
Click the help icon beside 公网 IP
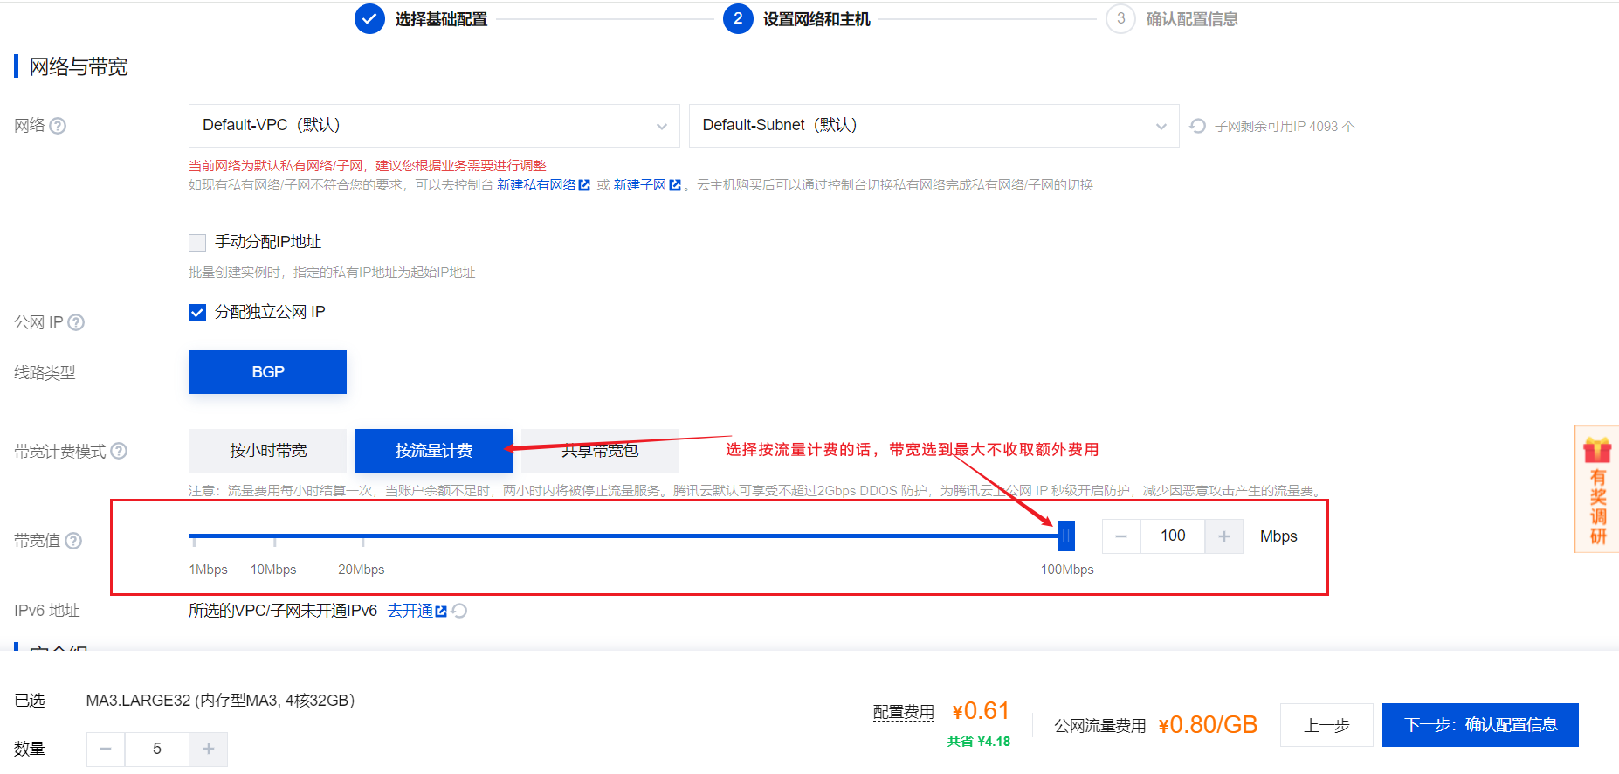tap(76, 322)
